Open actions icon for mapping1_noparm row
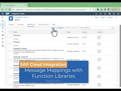 click(x=99, y=51)
